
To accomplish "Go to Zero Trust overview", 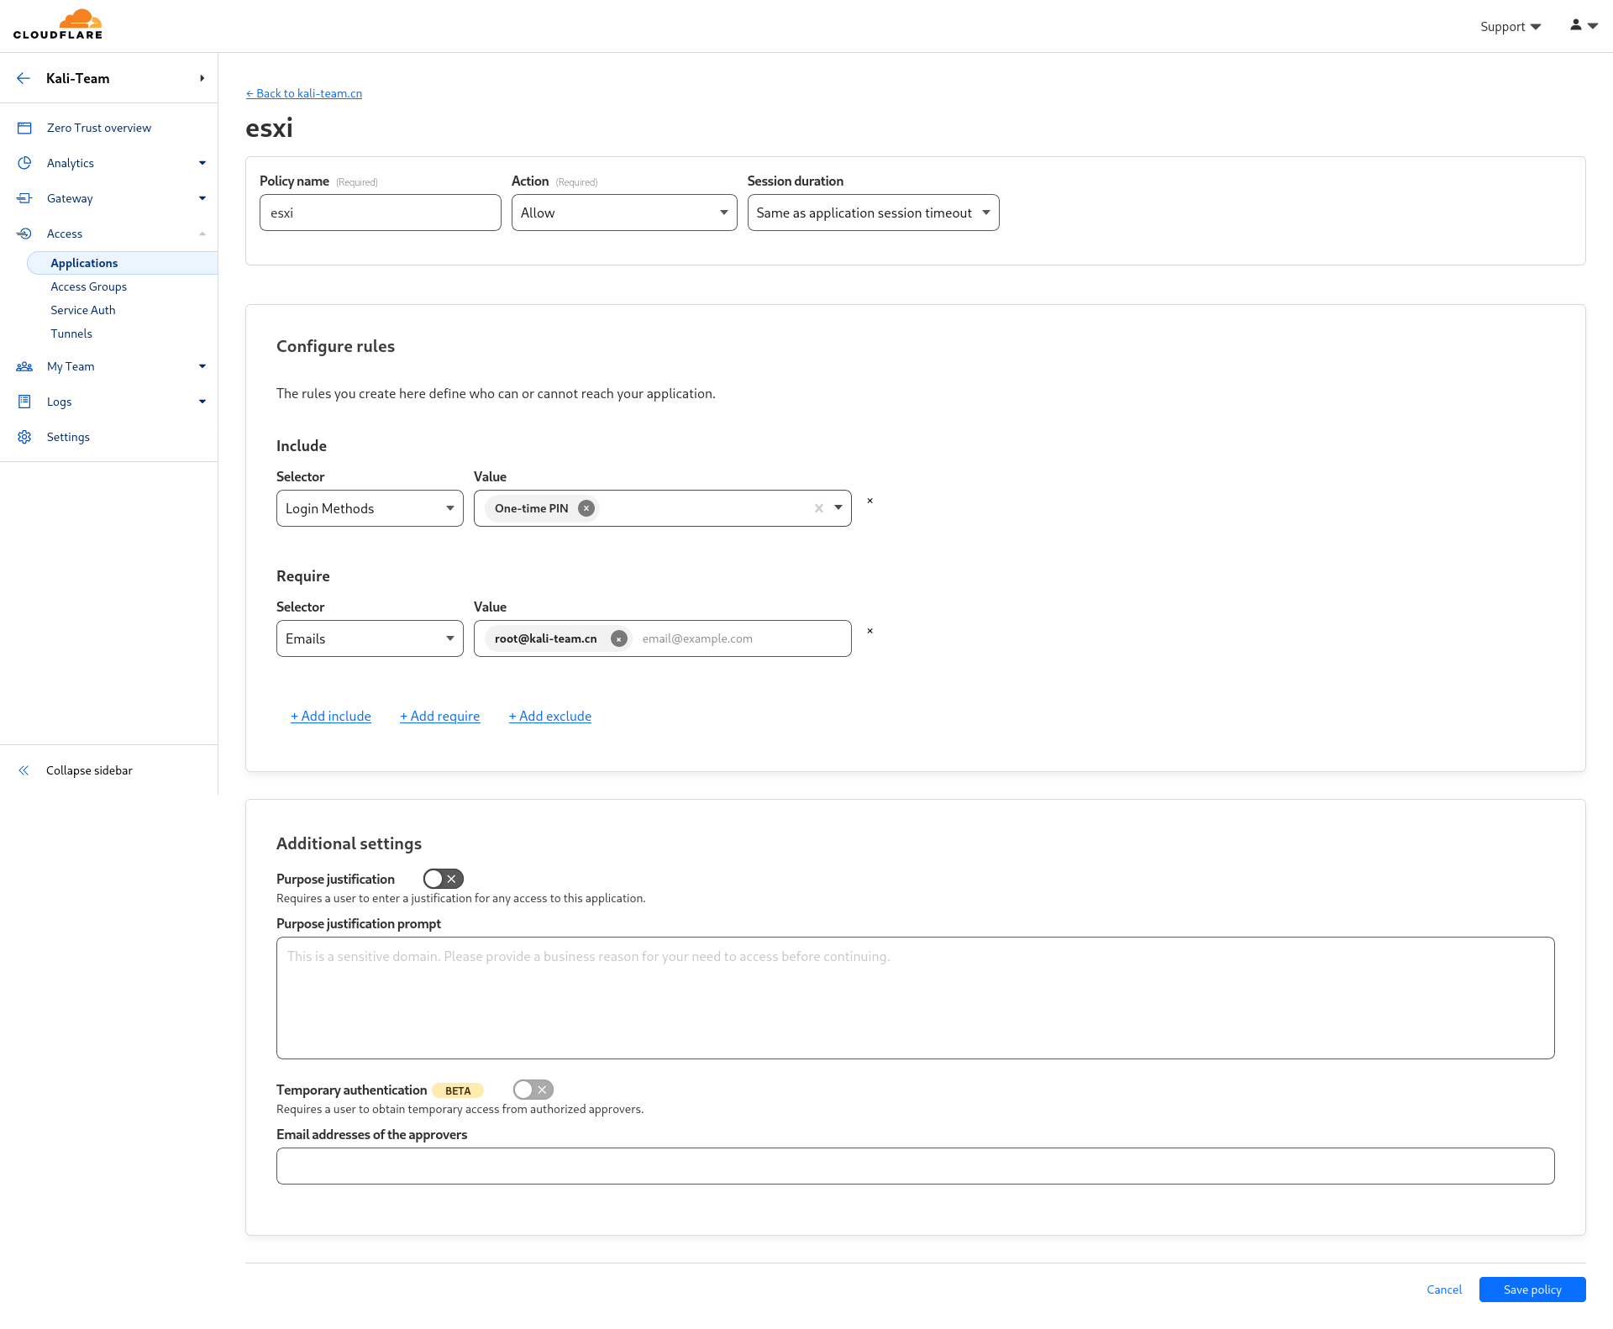I will (99, 128).
